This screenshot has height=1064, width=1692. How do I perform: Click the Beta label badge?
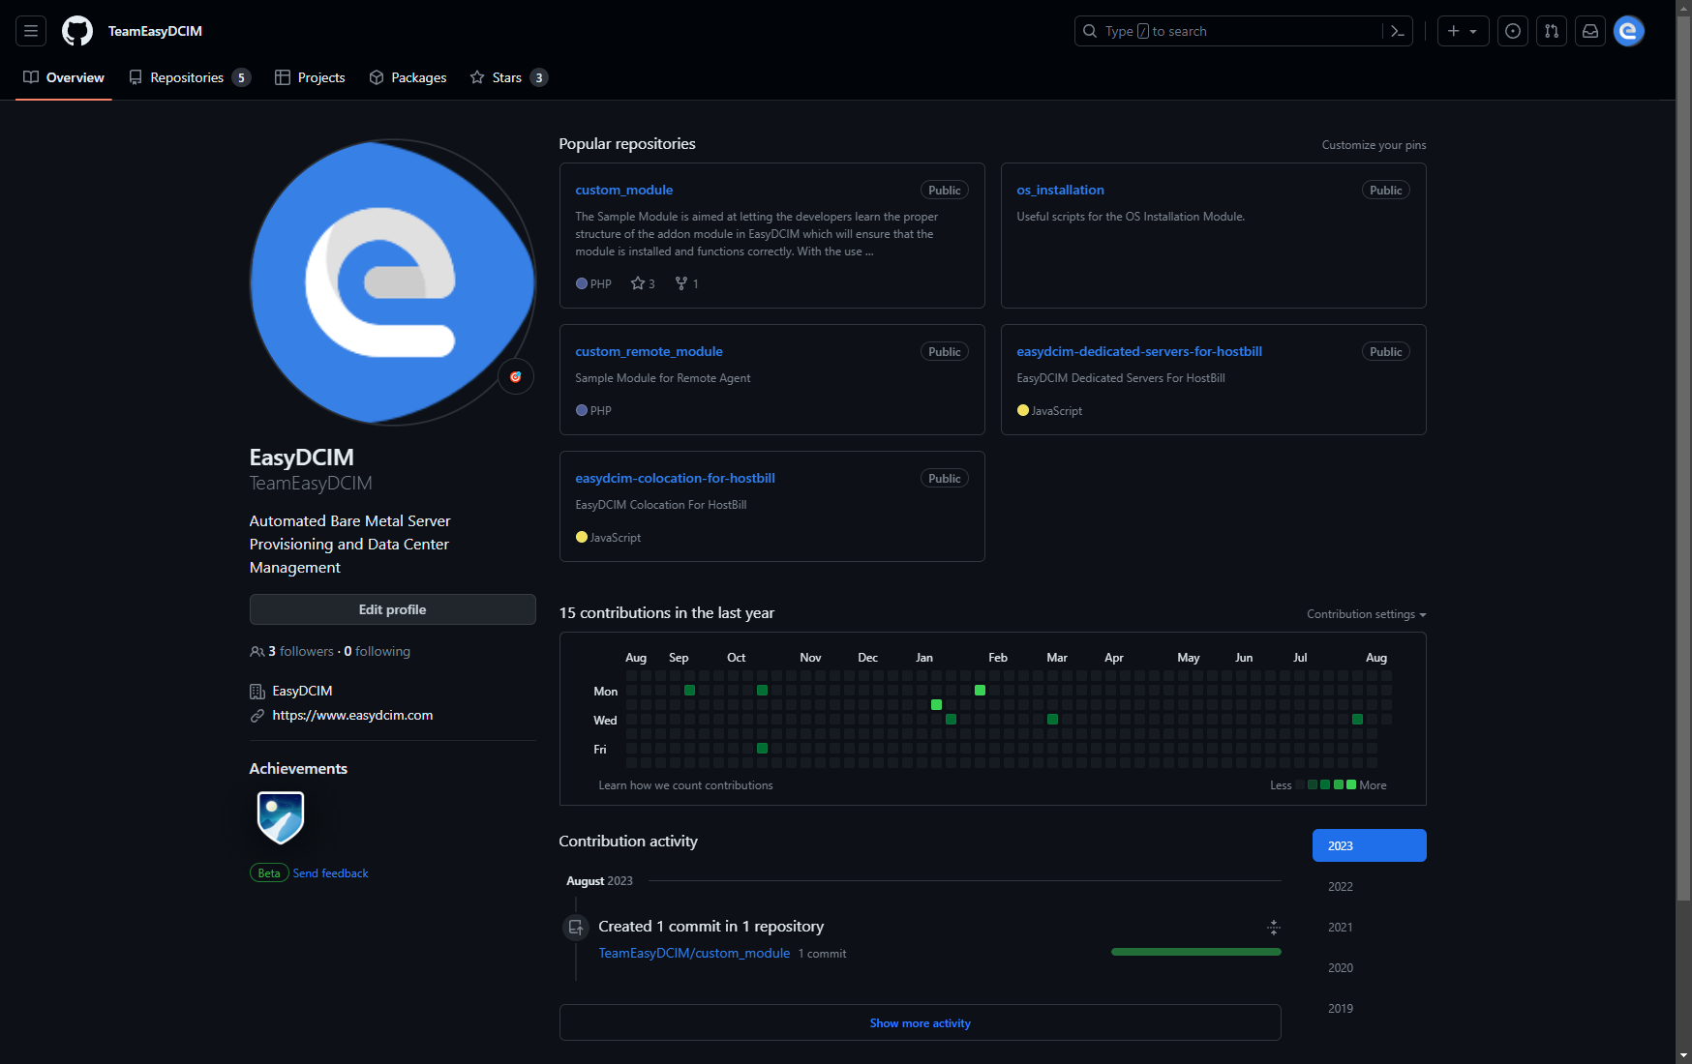point(269,873)
